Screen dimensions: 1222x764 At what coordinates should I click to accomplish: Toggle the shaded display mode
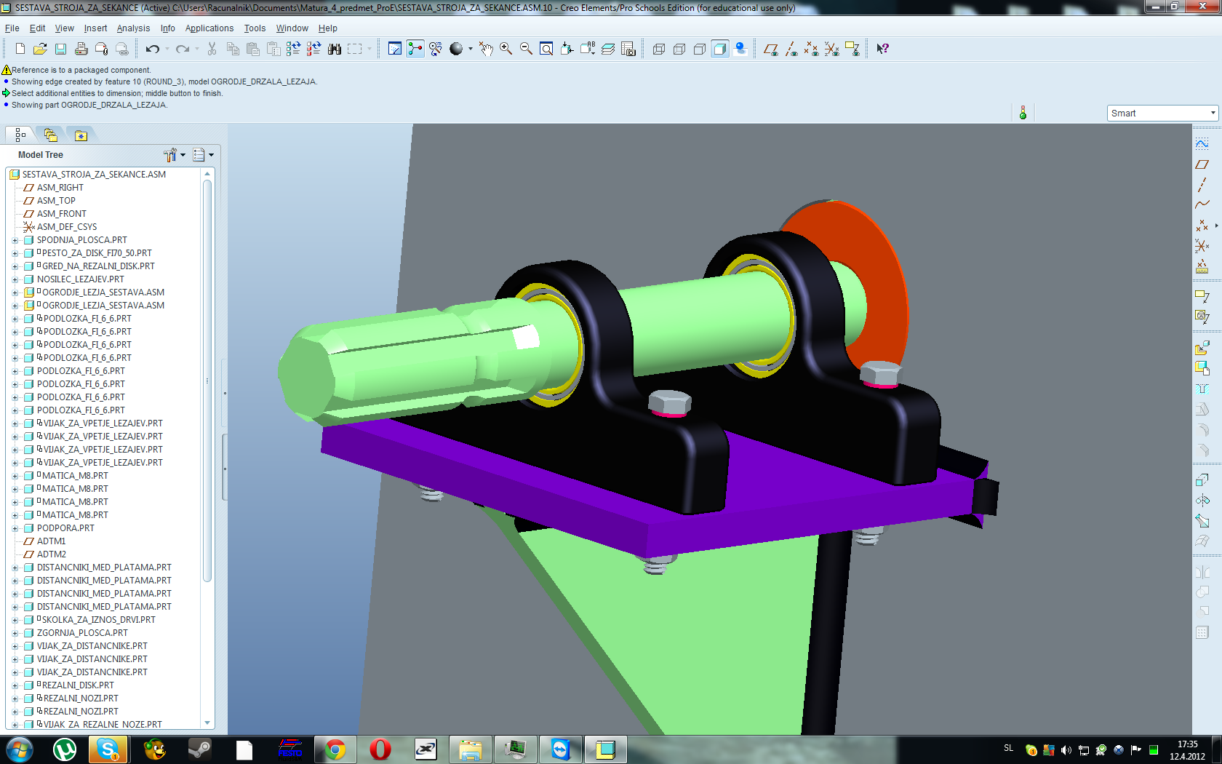[x=720, y=49]
